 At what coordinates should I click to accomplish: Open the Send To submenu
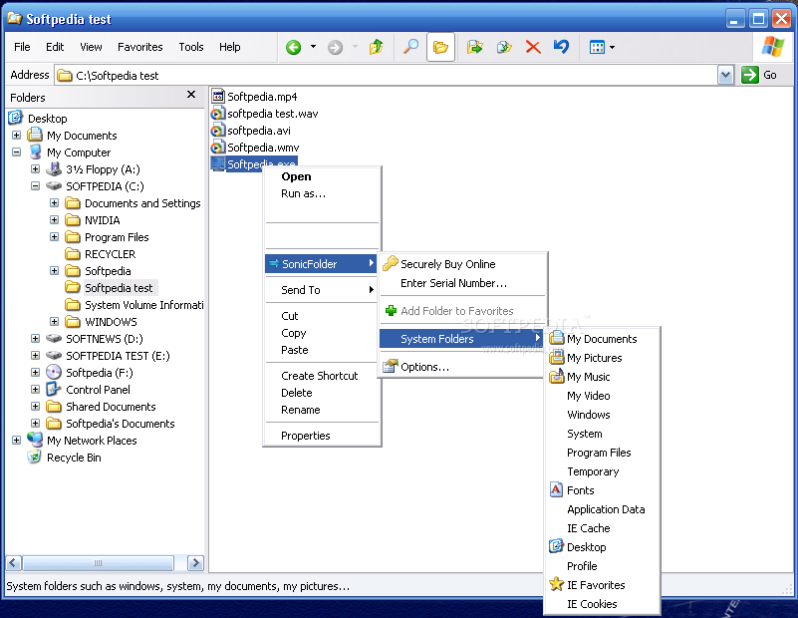coord(322,290)
